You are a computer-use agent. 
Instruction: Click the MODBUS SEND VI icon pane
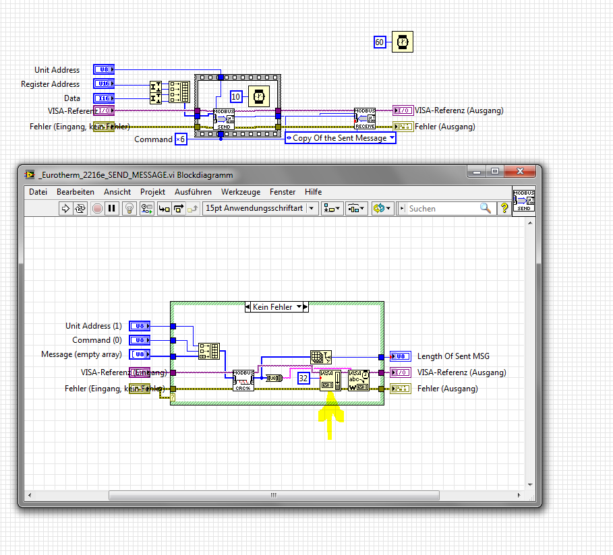(x=524, y=201)
